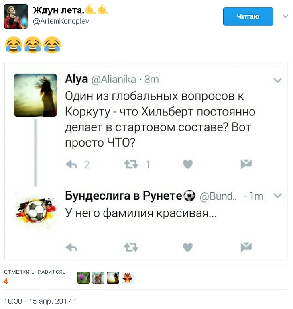The image size is (293, 309).
Task: Reply to Бундеслига в Рунете tweet
Action: 72,247
